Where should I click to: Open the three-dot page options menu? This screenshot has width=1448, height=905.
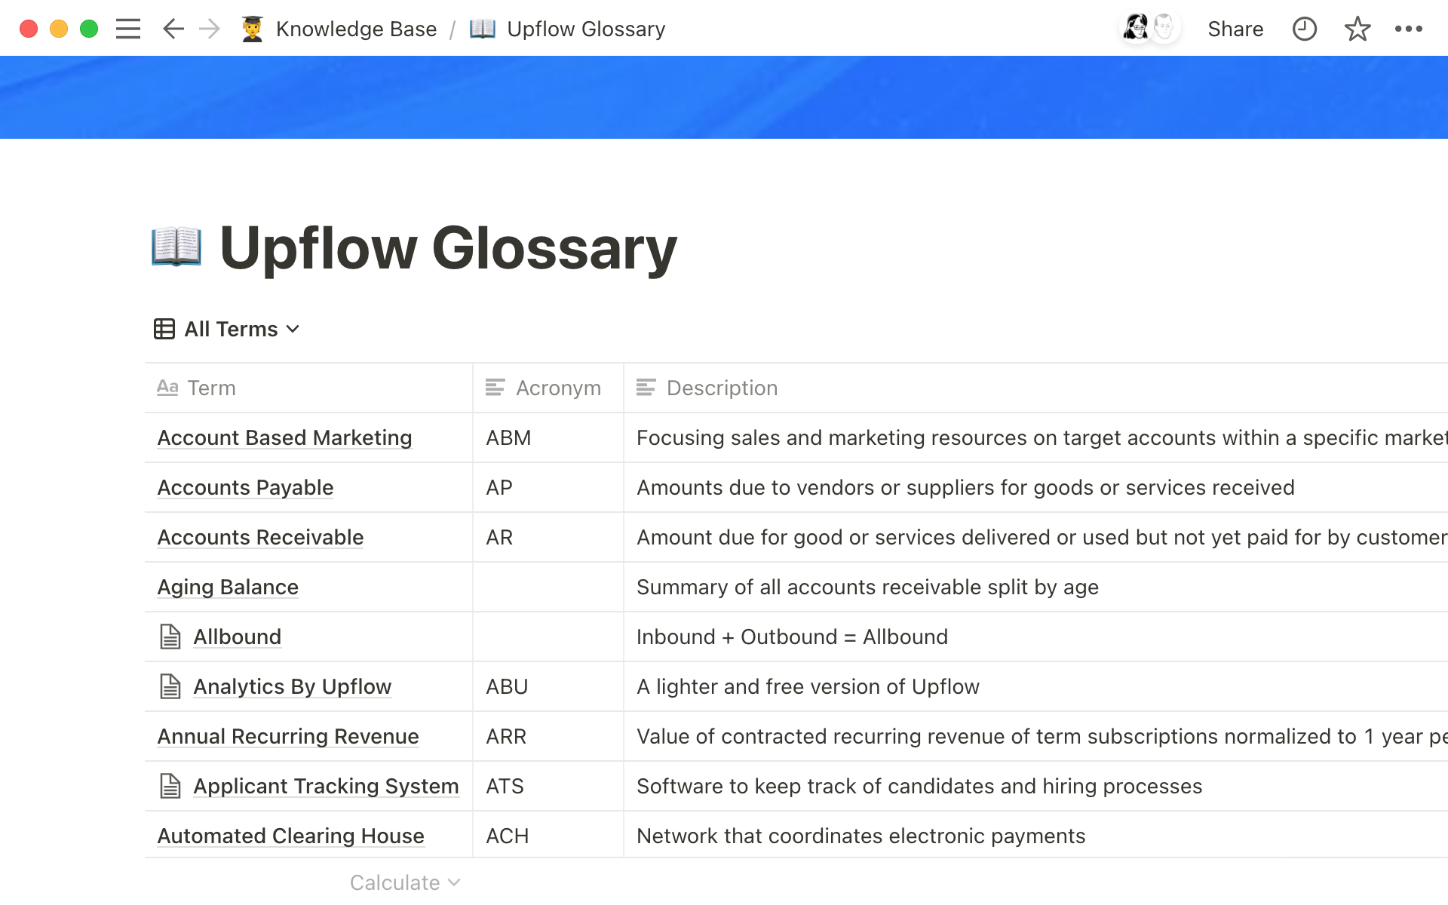(1409, 29)
